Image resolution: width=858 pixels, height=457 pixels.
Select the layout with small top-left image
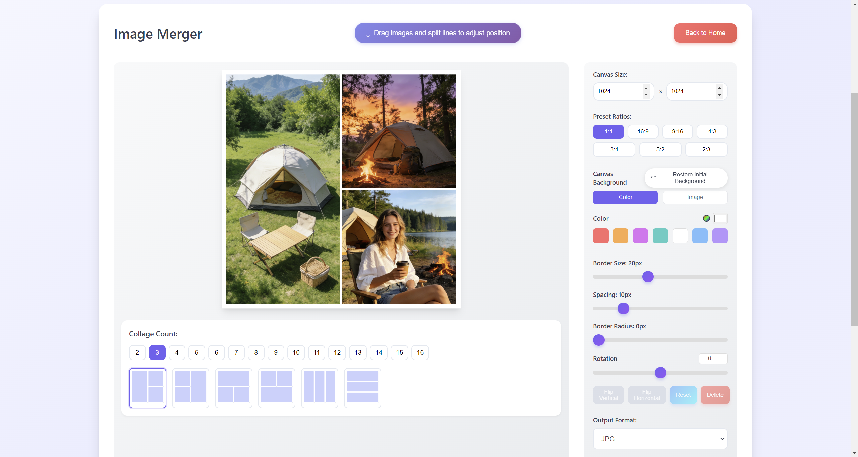click(x=276, y=388)
